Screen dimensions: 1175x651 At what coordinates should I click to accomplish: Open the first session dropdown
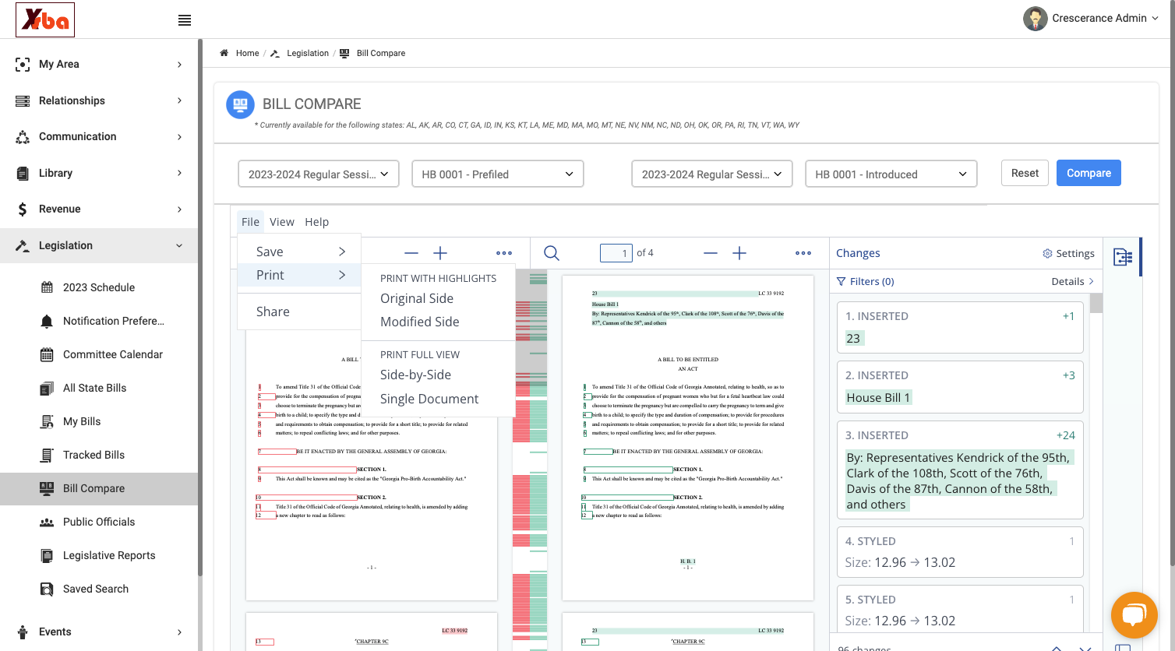319,174
